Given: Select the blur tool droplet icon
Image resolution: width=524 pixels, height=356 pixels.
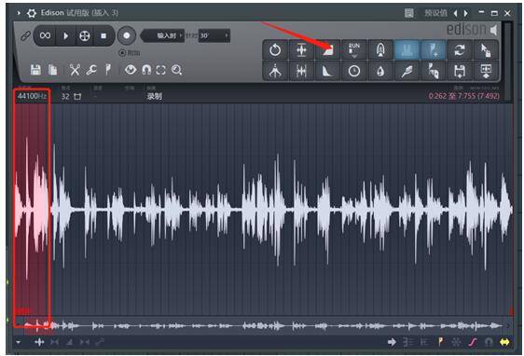Looking at the screenshot, I should pos(380,71).
